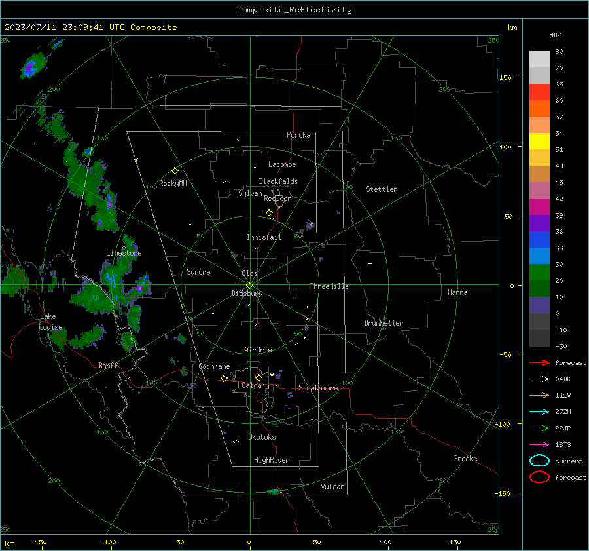This screenshot has width=589, height=551.
Task: Click the small echo east of Innisfail
Action: point(310,225)
